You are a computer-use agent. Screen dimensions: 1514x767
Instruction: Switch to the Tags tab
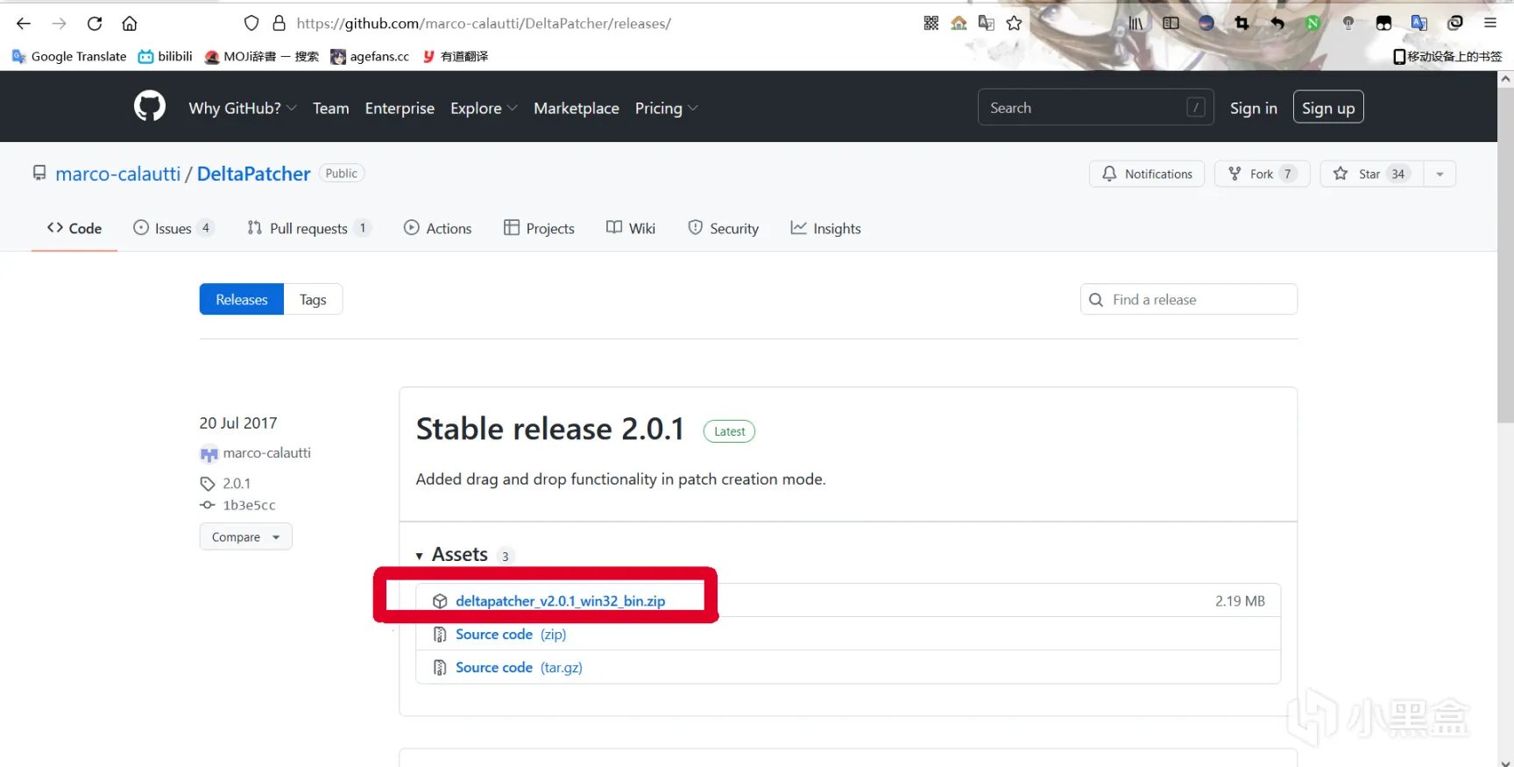313,300
